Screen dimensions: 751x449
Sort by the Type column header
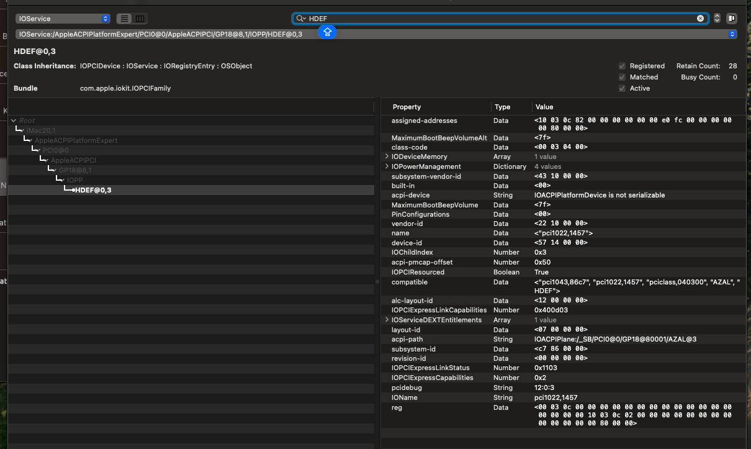click(502, 107)
